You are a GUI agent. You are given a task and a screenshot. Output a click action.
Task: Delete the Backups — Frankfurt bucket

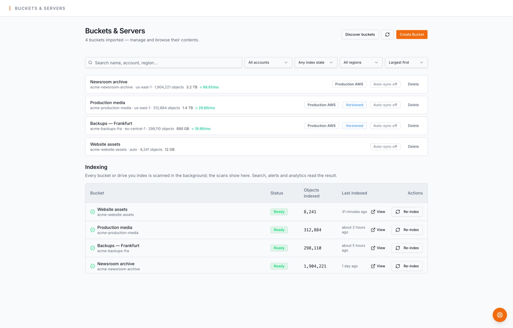click(x=413, y=126)
